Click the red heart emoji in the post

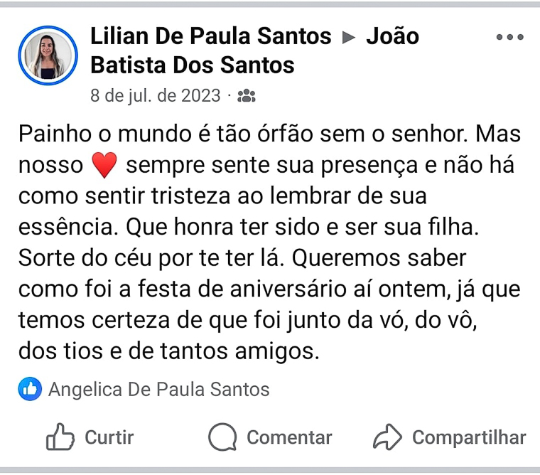[104, 166]
